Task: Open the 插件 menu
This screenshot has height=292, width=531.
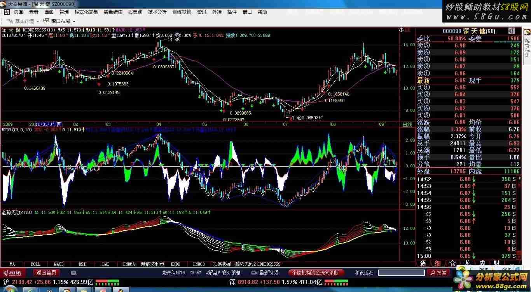Action: [x=232, y=12]
